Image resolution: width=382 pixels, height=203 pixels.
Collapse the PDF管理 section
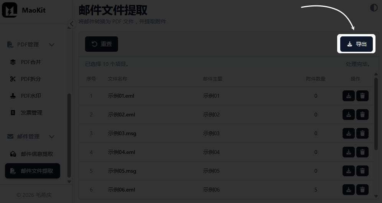(52, 45)
